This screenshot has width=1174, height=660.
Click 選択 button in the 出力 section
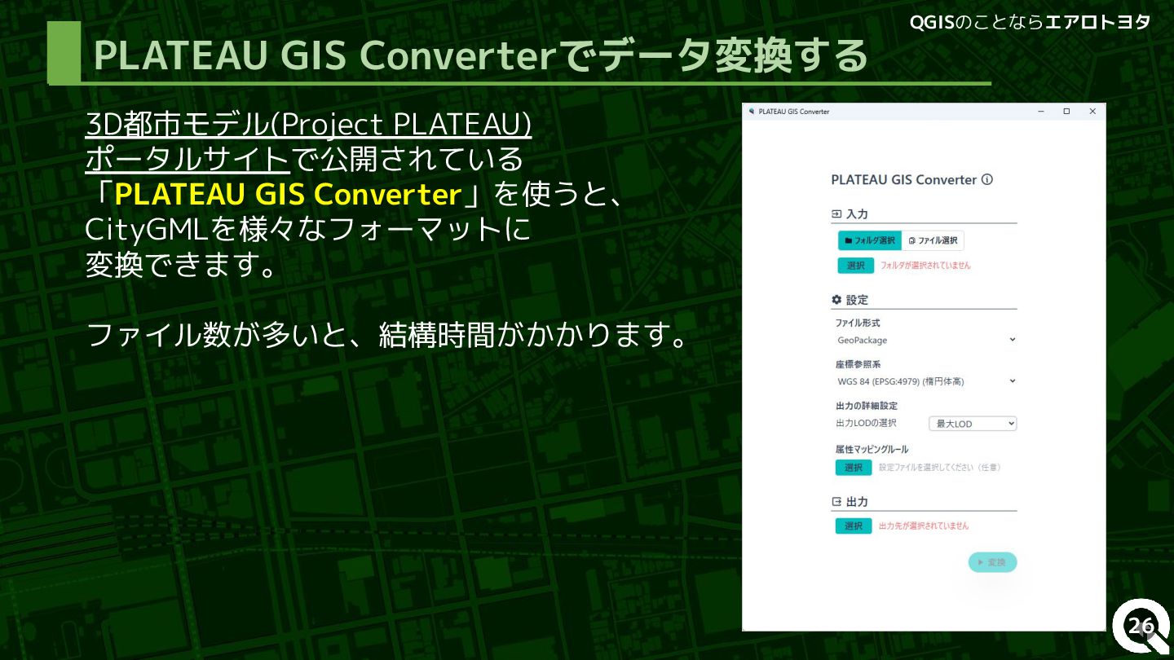[854, 526]
